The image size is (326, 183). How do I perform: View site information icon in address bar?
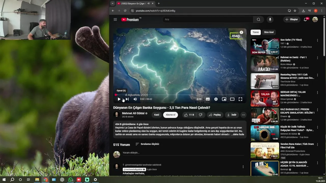tap(132, 11)
